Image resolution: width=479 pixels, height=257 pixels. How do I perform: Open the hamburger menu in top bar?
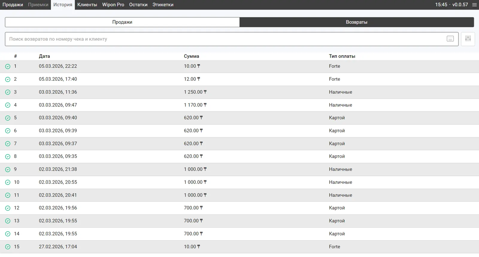click(x=474, y=5)
